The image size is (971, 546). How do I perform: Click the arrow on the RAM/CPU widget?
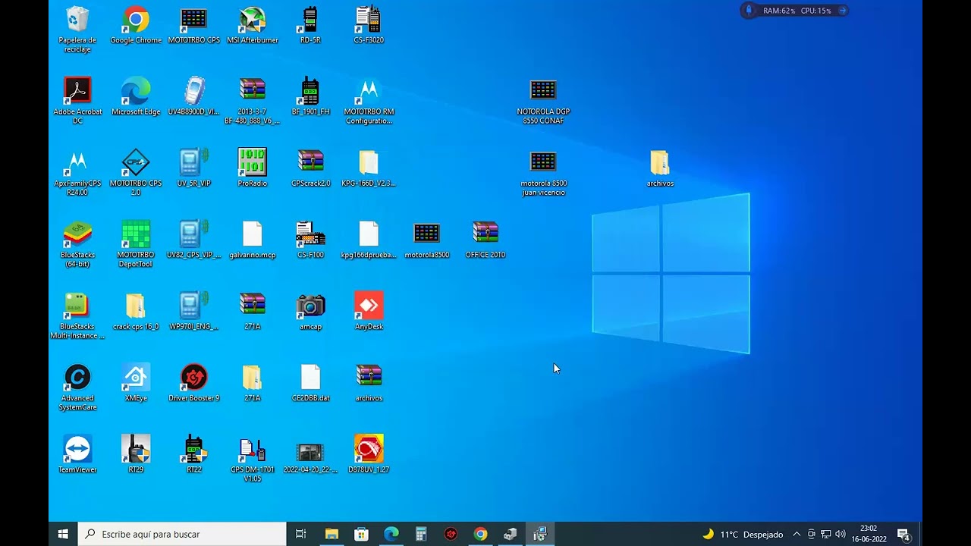tap(842, 11)
